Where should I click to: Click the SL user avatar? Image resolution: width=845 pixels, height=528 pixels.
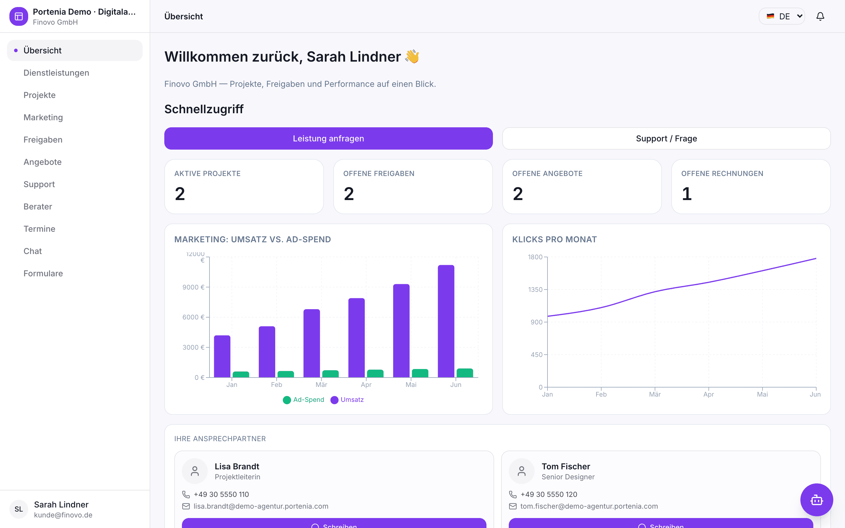tap(18, 509)
